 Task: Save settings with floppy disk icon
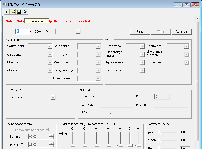click(19, 12)
